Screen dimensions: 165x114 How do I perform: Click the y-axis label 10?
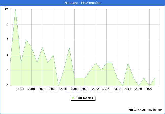(6, 9)
